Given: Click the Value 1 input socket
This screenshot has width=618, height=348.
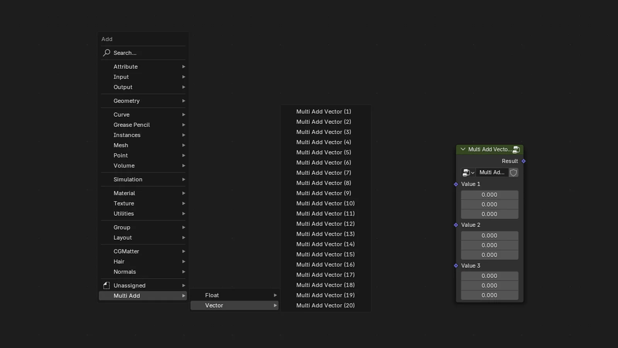Looking at the screenshot, I should click(x=456, y=184).
